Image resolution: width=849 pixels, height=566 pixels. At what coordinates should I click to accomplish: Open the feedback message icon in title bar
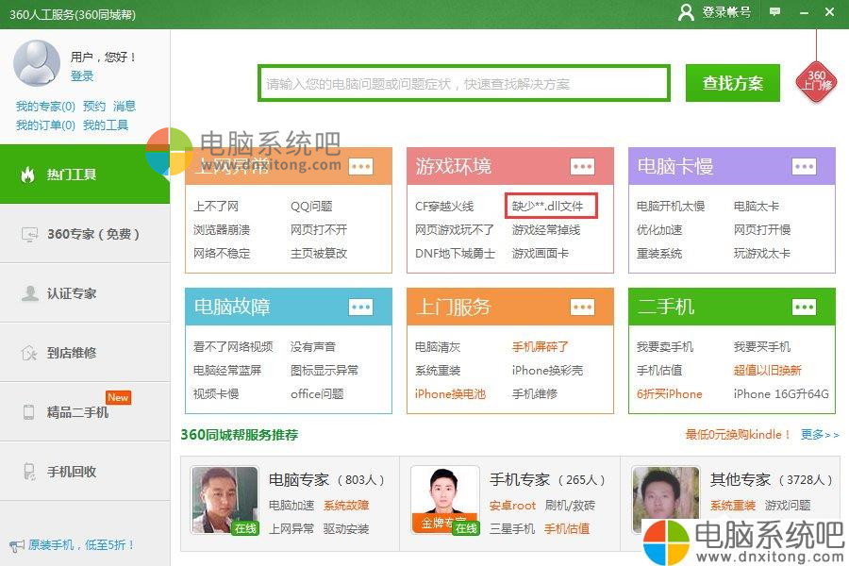click(774, 12)
